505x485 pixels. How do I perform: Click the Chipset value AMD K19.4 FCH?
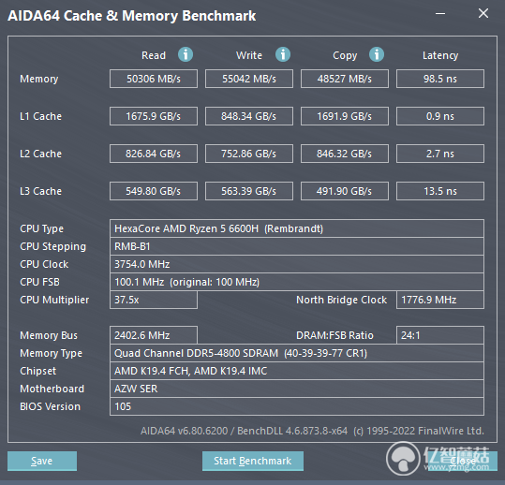pos(297,371)
